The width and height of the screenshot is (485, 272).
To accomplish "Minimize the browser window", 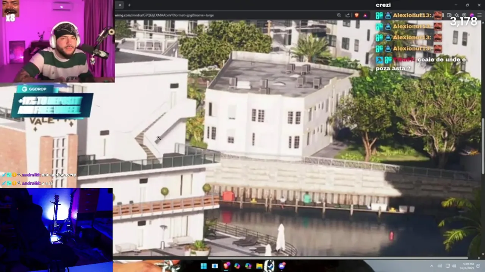I will click(x=456, y=5).
